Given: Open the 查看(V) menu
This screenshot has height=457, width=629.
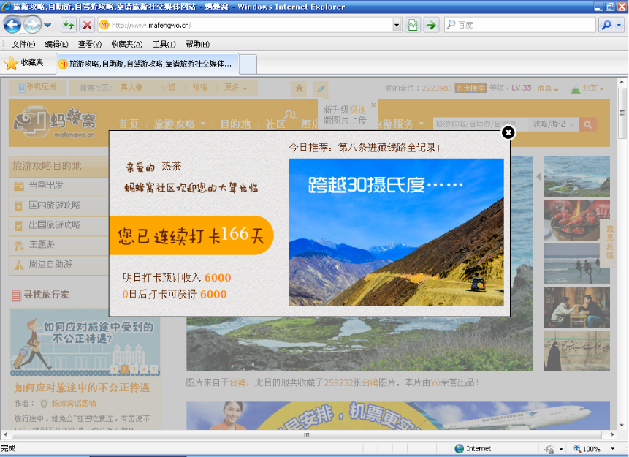Looking at the screenshot, I should (x=89, y=44).
